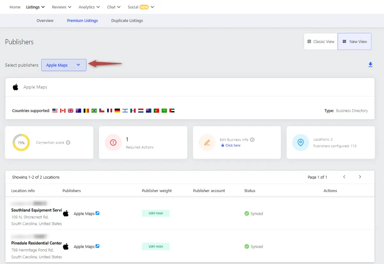
Task: Click the Connection score info icon
Action: (68, 142)
